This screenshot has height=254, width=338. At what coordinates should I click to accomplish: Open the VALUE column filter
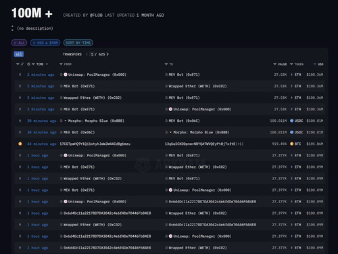pos(274,64)
